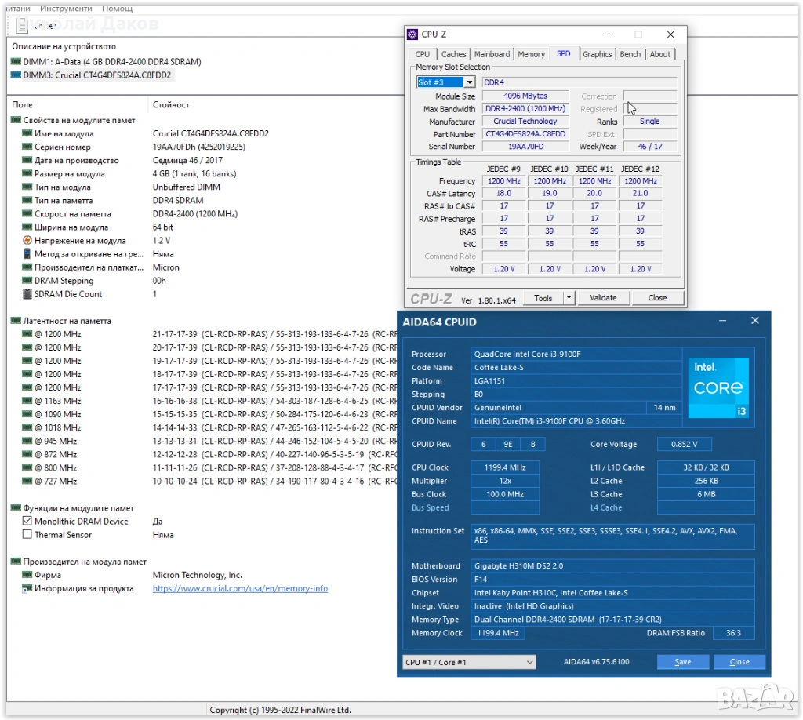The width and height of the screenshot is (803, 720).
Task: Click the SDRAM Die Count chip icon
Action: pos(27,294)
